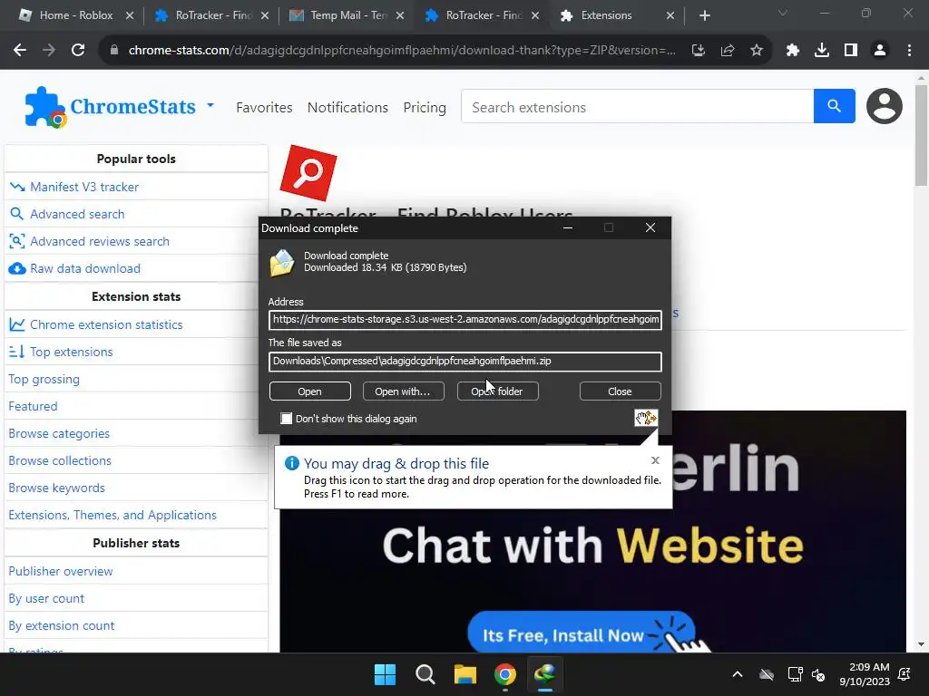This screenshot has width=929, height=696.
Task: Click the file saved as path field
Action: [x=465, y=361]
